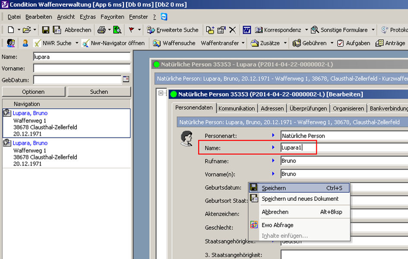
Task: Click the new blank document icon
Action: pyautogui.click(x=11, y=30)
